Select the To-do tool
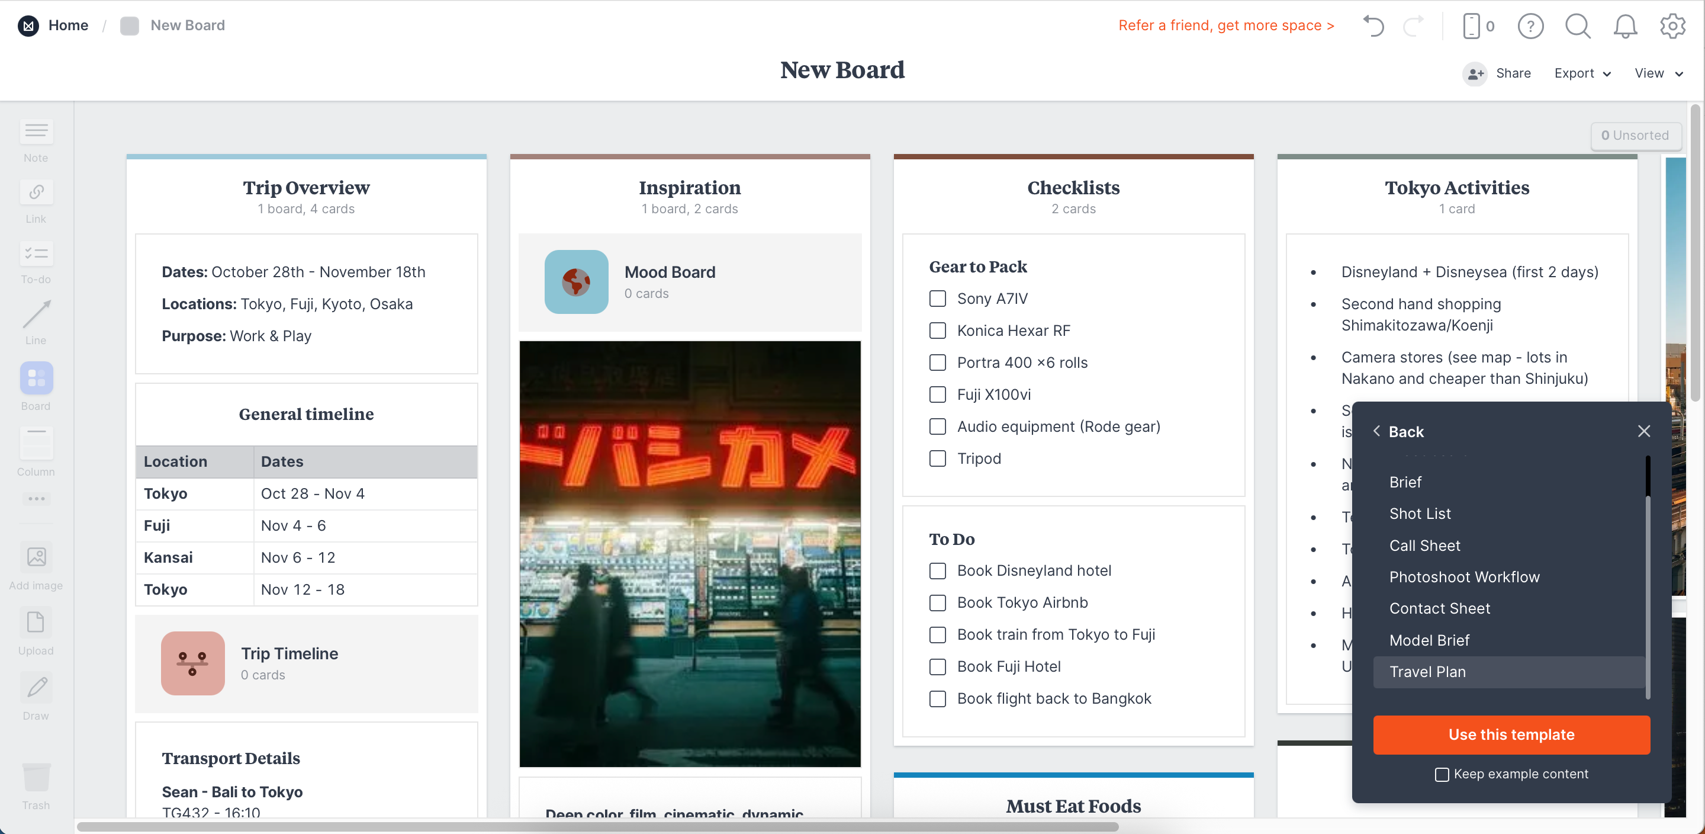This screenshot has height=834, width=1705. coord(36,254)
